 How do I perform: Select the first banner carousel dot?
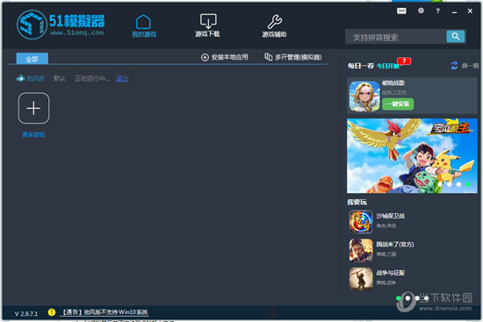(440, 184)
